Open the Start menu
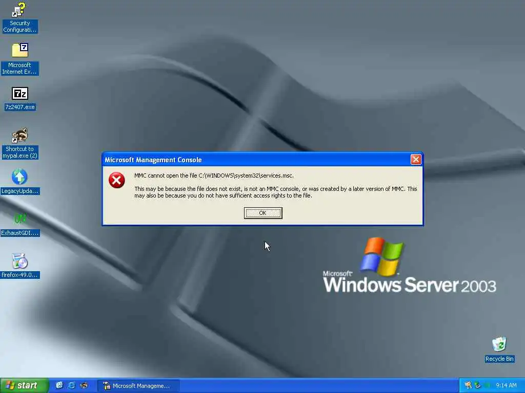 tap(24, 385)
